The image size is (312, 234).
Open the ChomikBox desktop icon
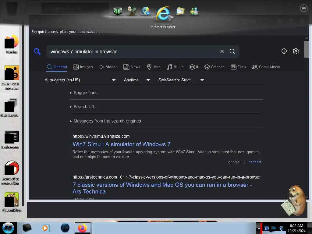pos(12,202)
